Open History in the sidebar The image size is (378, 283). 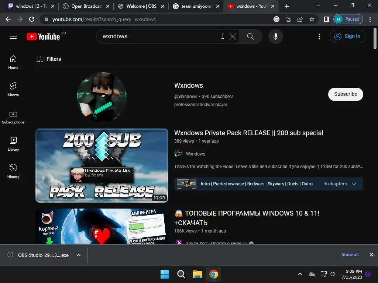[13, 171]
